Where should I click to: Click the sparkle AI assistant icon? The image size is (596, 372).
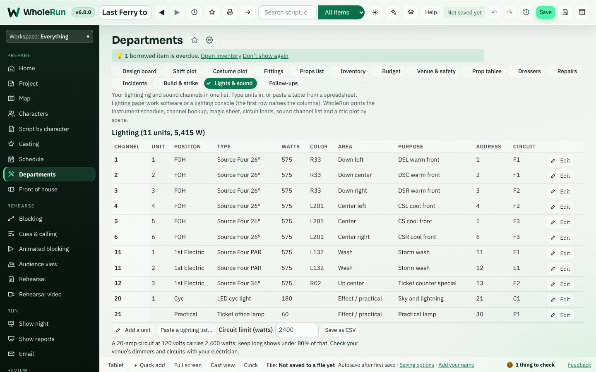(x=393, y=12)
